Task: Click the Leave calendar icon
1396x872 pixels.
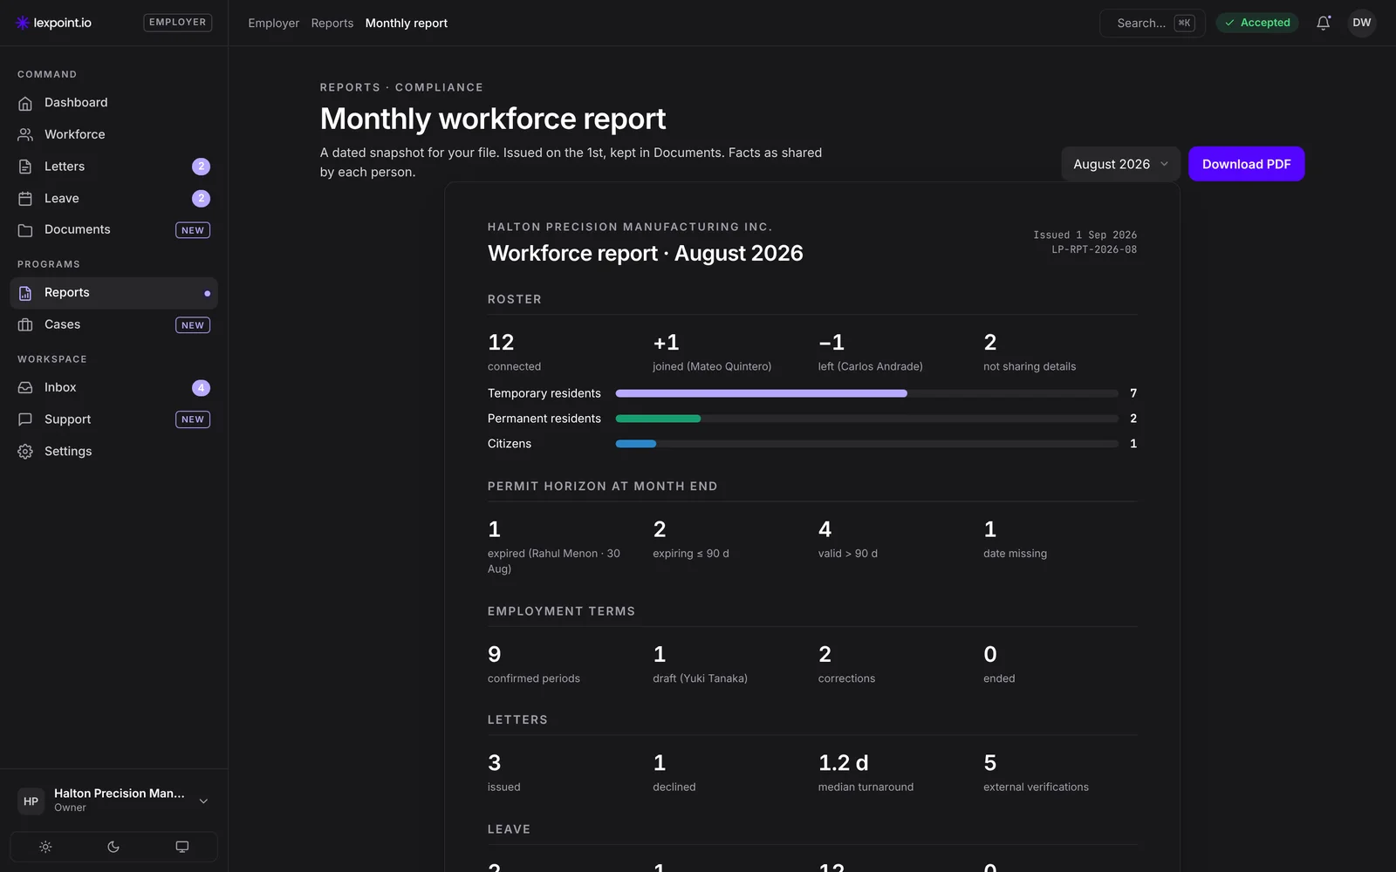Action: tap(25, 199)
